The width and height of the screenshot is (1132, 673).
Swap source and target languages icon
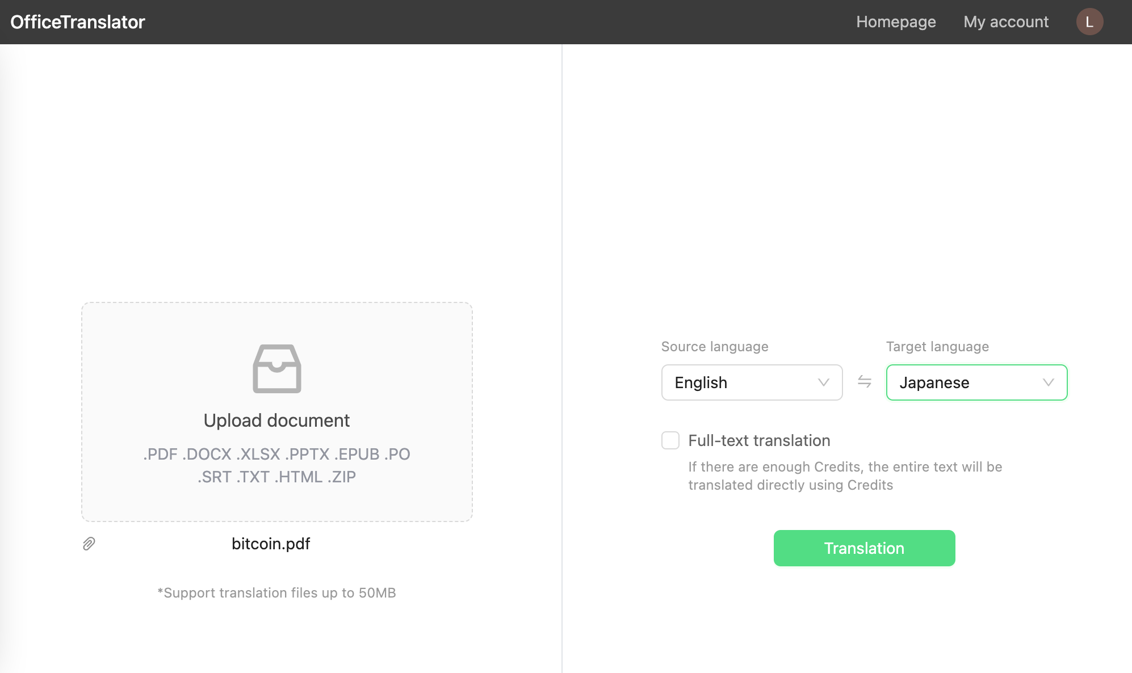(x=864, y=382)
